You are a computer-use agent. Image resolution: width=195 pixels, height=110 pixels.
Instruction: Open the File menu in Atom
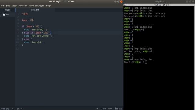coord(2,6)
